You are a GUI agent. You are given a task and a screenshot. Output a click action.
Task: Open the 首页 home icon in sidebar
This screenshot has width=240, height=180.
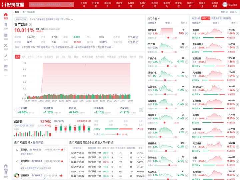(6, 15)
